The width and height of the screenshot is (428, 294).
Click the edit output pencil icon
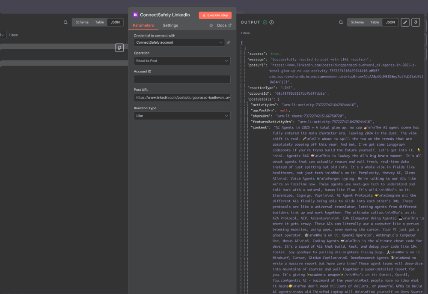click(405, 22)
